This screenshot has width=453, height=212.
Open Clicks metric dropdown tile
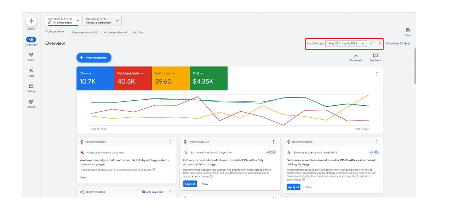click(95, 78)
